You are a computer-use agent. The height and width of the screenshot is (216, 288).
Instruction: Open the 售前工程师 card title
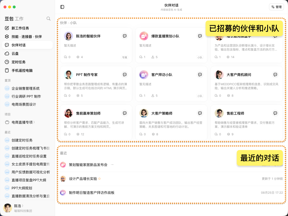tap(235, 113)
